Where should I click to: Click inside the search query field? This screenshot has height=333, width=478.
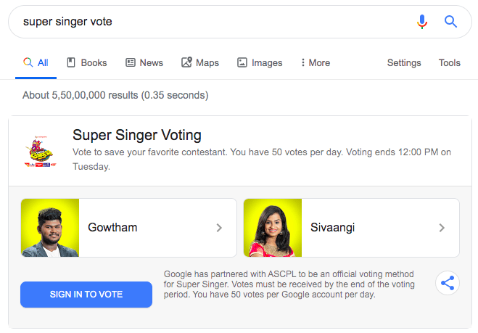(213, 22)
